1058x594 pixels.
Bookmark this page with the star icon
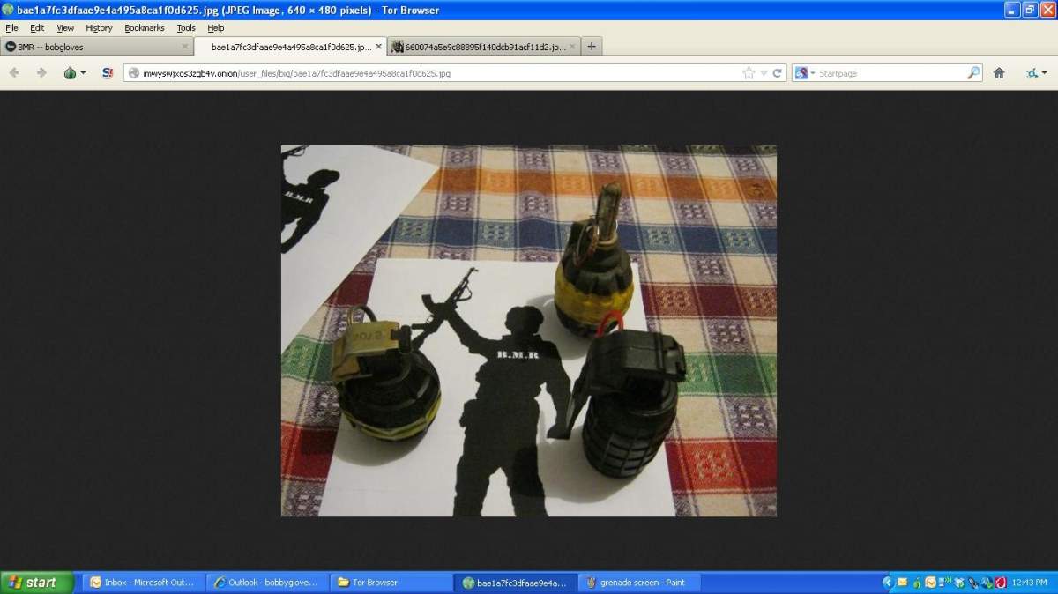point(749,73)
